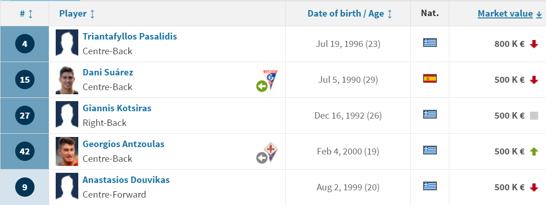The height and width of the screenshot is (205, 546).
Task: Click green transfer arrow beside Dani Suárez
Action: (262, 86)
